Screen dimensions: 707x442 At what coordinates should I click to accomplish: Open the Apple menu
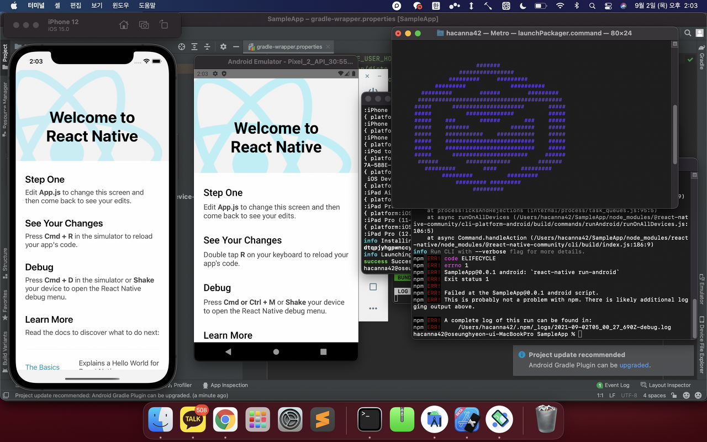click(14, 6)
